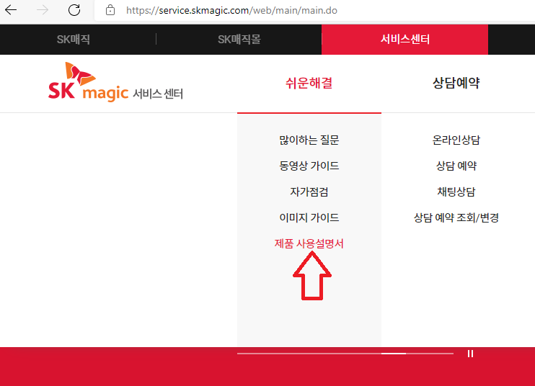Open 이미지 가이드

309,217
